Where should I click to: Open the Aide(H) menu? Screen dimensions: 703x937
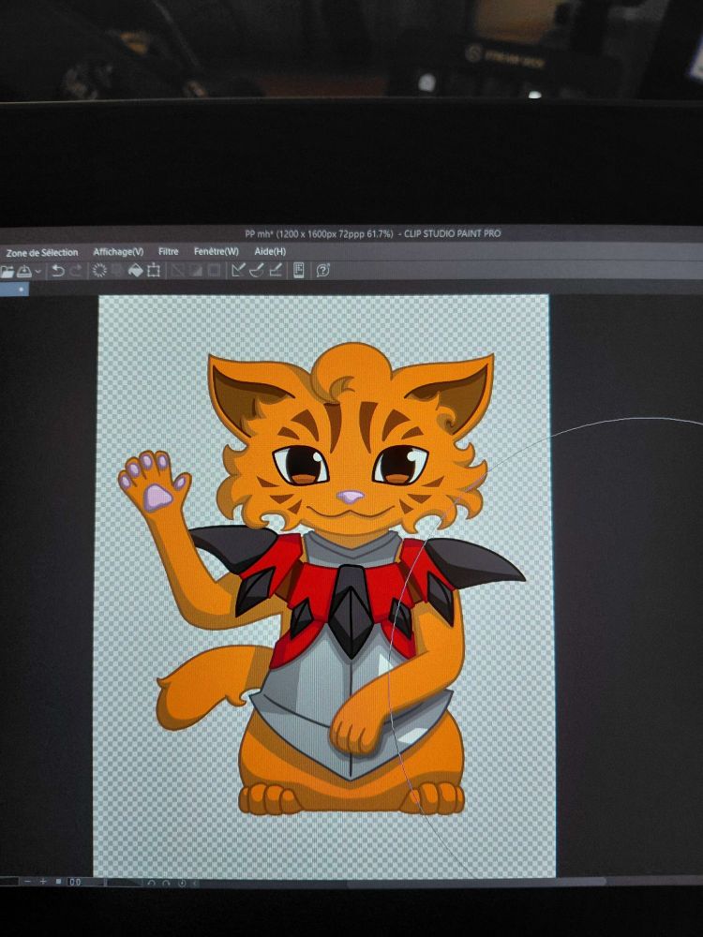[270, 251]
